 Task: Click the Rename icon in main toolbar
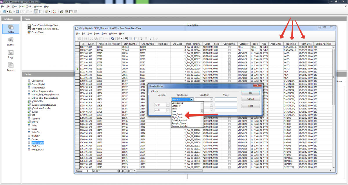[x=75, y=12]
